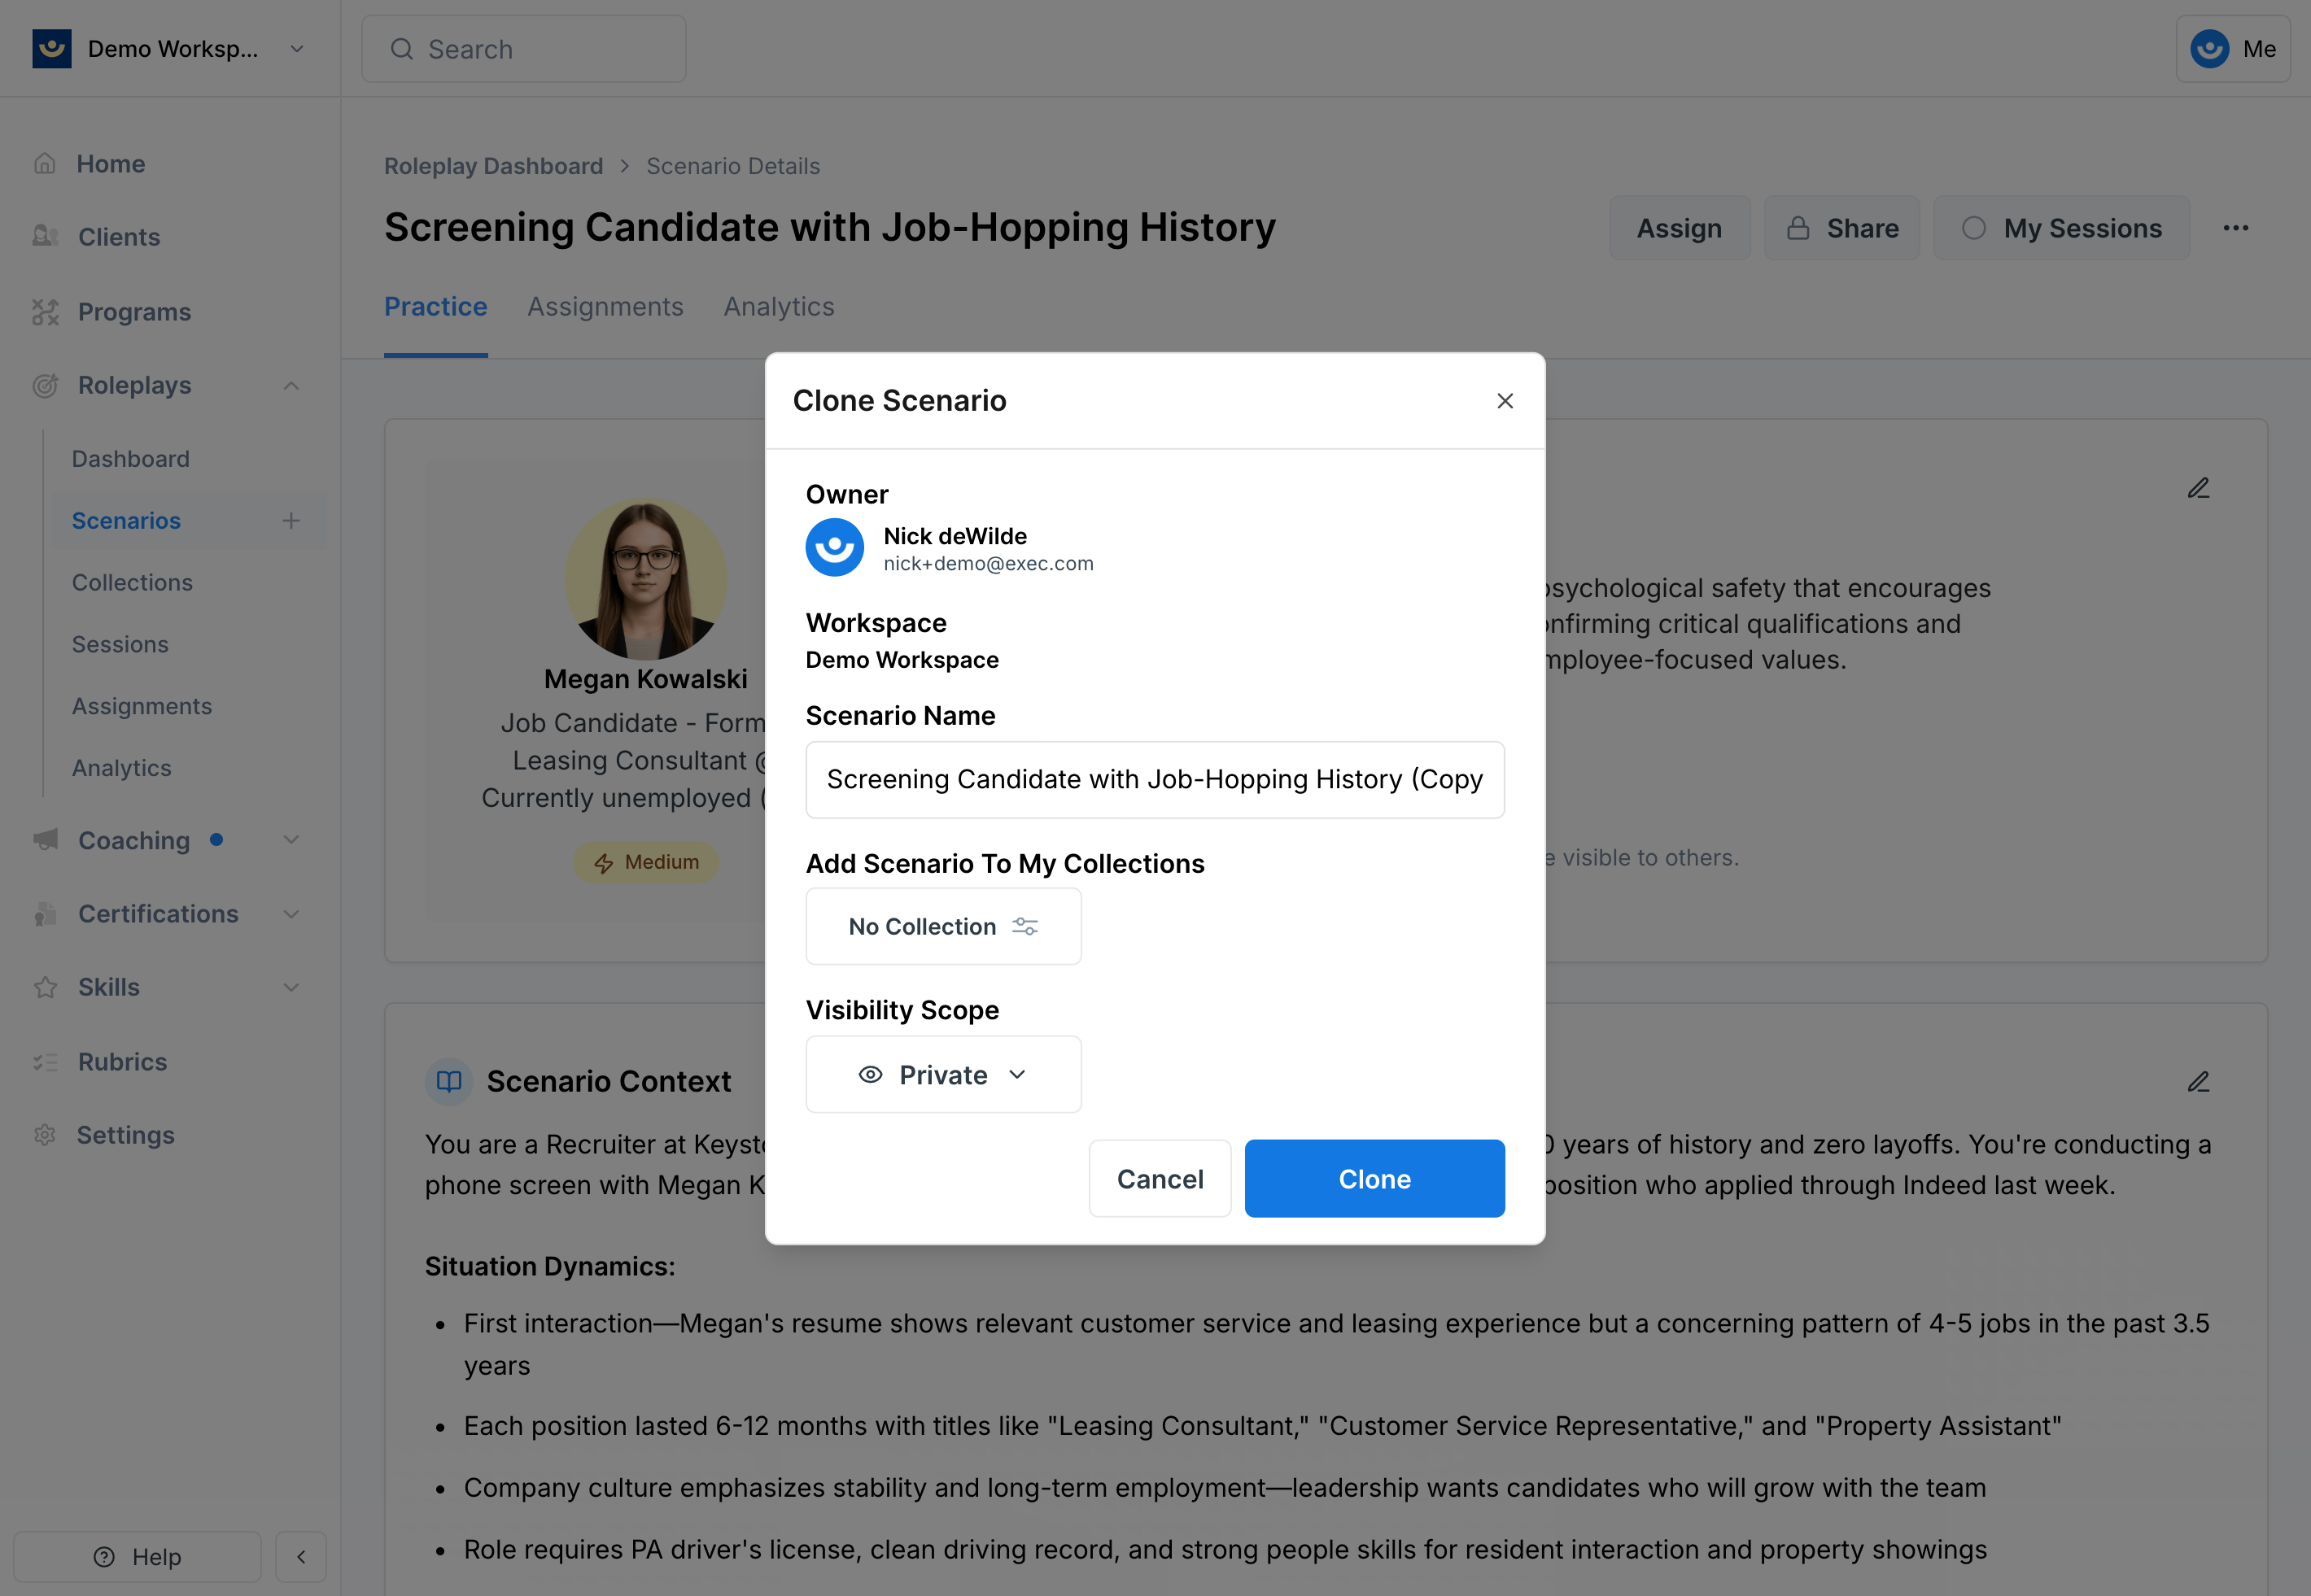This screenshot has width=2311, height=1596.
Task: Expand the Skills section
Action: 291,987
